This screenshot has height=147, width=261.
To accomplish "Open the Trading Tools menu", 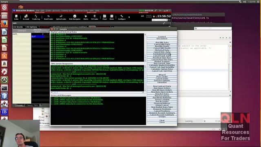I will coord(67,11).
